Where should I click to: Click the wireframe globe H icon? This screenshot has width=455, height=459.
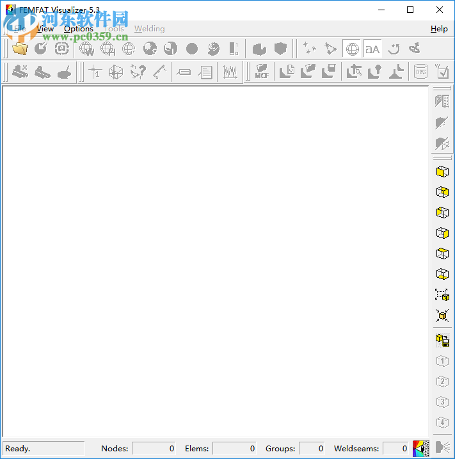108,49
